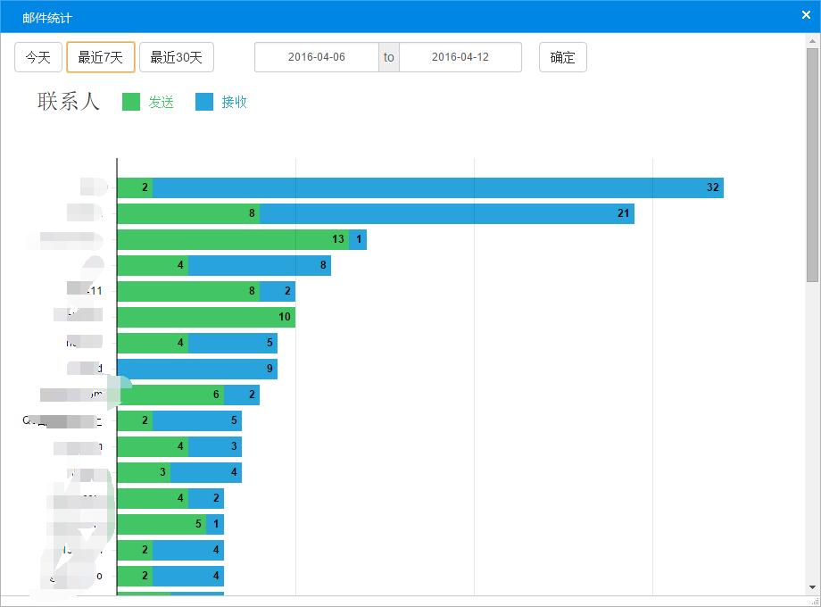Click the start date field 2016-04-06
The width and height of the screenshot is (821, 607).
(x=316, y=57)
